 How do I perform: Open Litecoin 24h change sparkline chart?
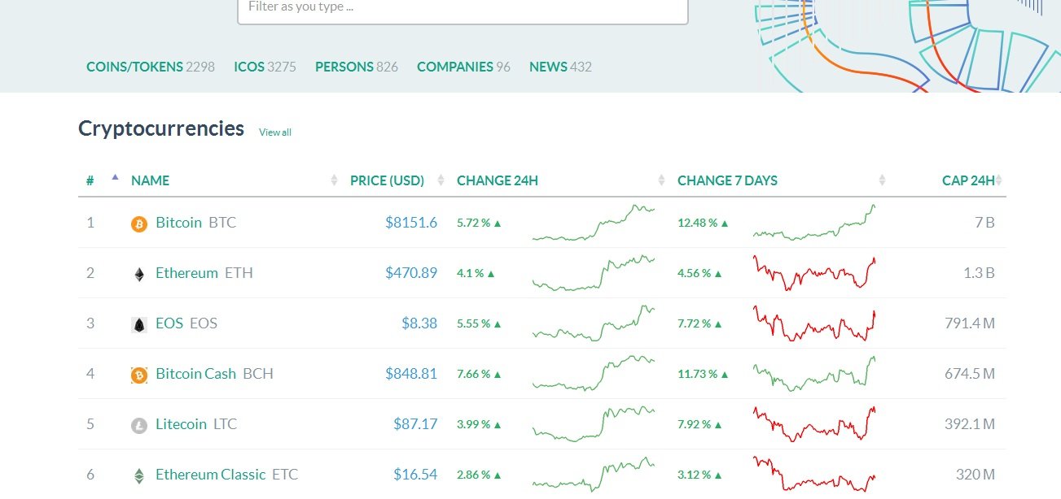point(594,425)
